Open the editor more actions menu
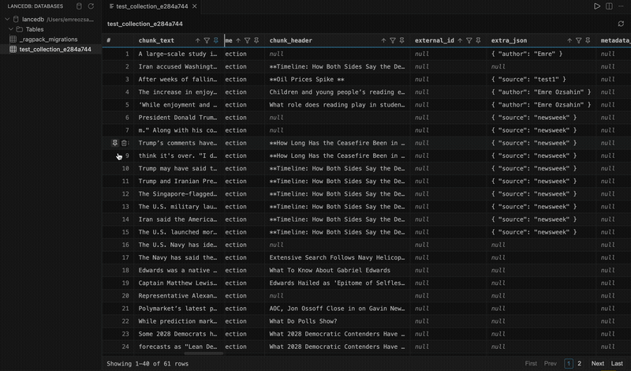The width and height of the screenshot is (631, 371). pos(621,6)
